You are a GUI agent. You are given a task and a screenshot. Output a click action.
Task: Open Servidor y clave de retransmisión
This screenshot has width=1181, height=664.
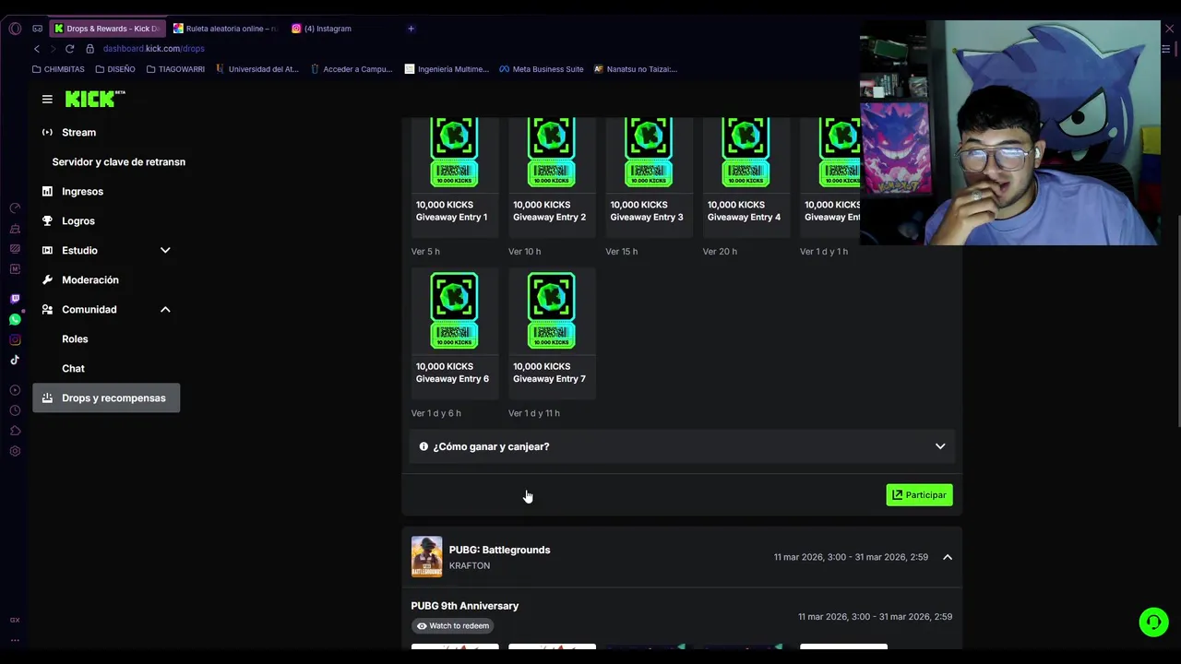(118, 161)
